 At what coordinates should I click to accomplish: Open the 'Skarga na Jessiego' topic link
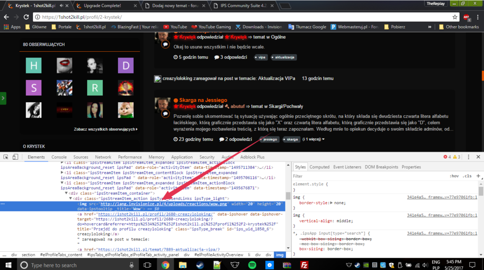point(203,100)
